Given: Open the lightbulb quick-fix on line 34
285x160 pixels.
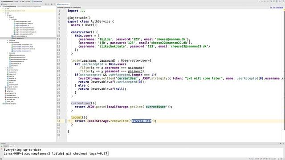Looking at the screenshot, I should pos(69,120).
